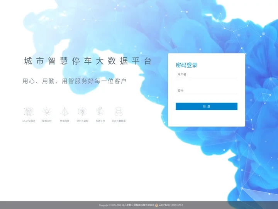The width and height of the screenshot is (278, 209).
Task: Click the police badge icon in footer
Action: tap(156, 205)
